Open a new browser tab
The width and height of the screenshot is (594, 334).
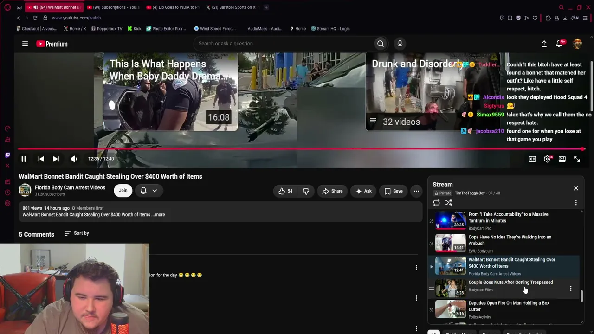(x=266, y=7)
